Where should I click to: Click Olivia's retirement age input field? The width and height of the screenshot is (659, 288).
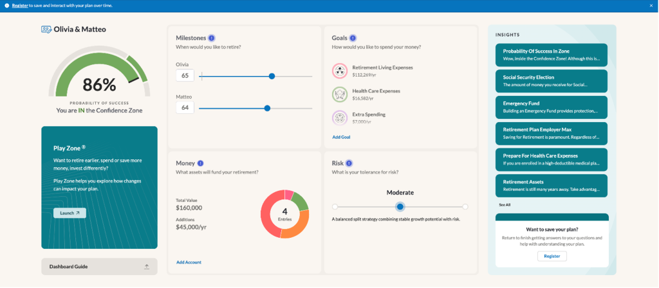185,76
